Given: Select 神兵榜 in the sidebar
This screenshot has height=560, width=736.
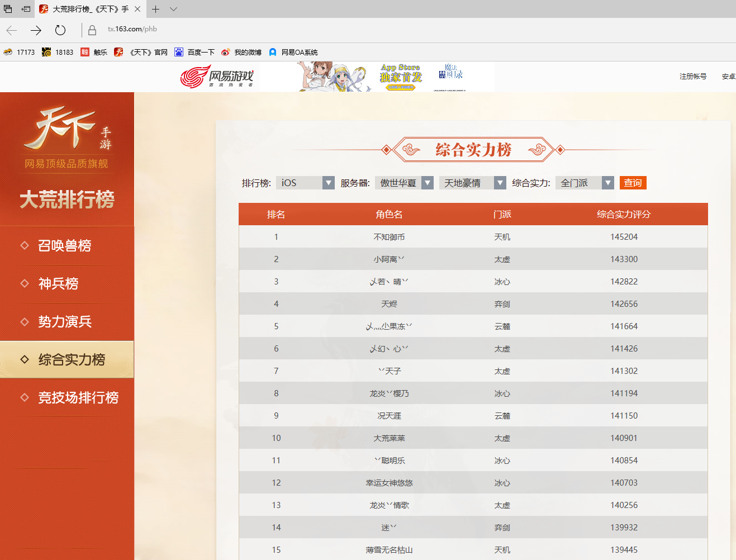Looking at the screenshot, I should pyautogui.click(x=58, y=283).
